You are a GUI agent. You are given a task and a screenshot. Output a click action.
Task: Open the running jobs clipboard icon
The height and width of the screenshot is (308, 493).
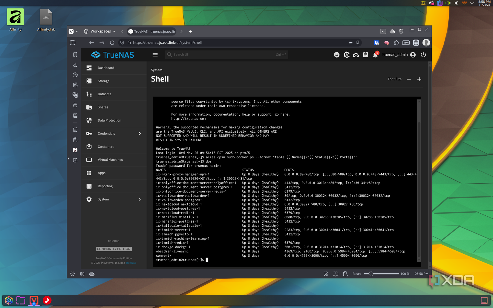tap(366, 55)
